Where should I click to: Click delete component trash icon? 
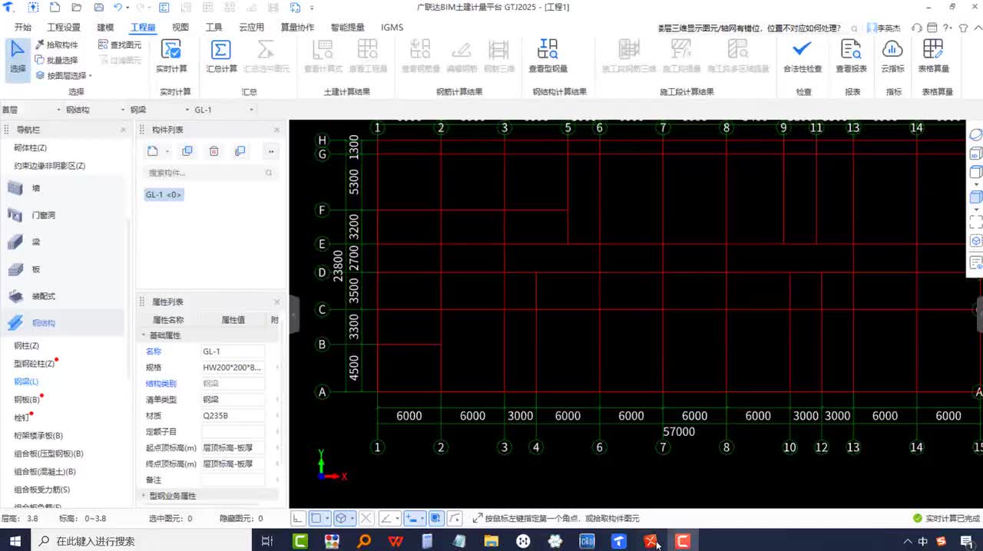[x=214, y=151]
